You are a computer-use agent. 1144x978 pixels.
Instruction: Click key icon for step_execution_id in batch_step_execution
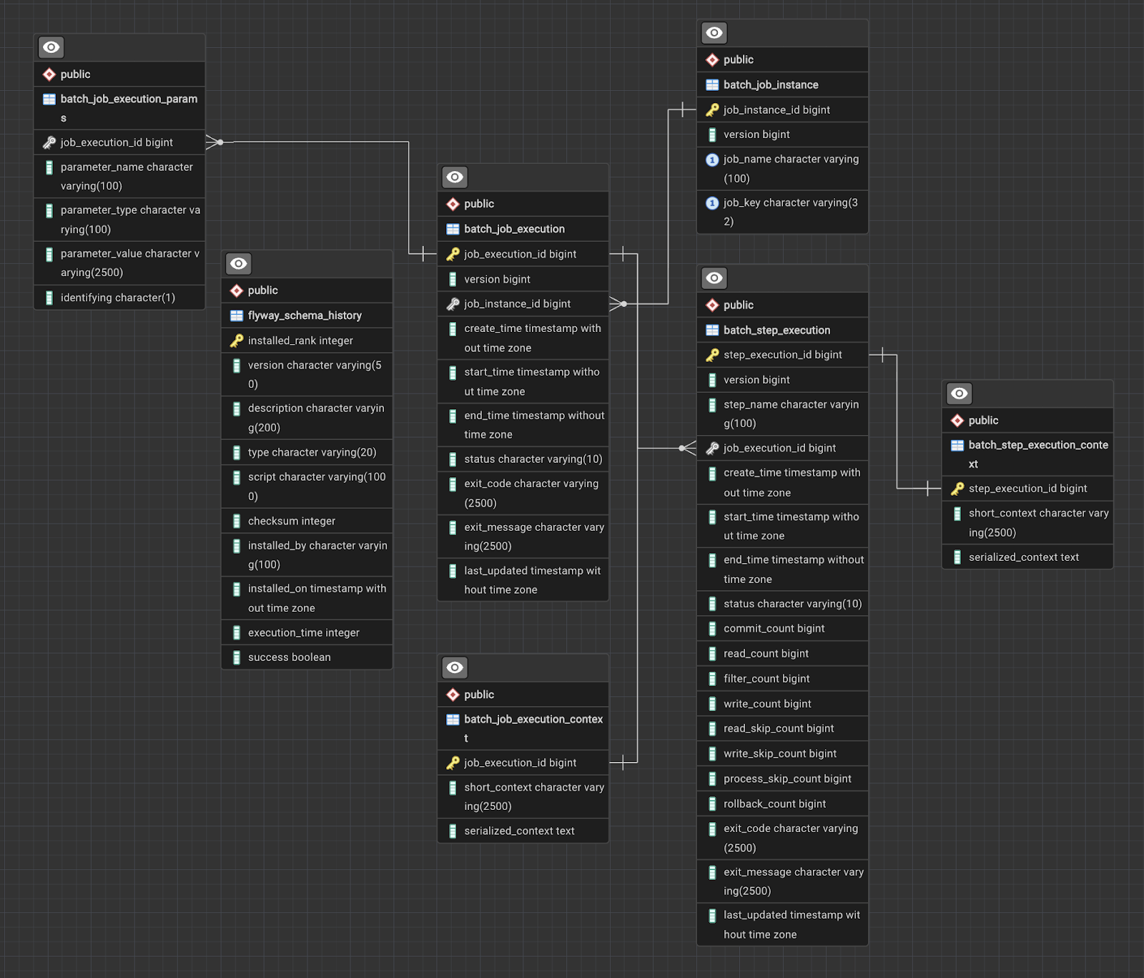click(712, 355)
